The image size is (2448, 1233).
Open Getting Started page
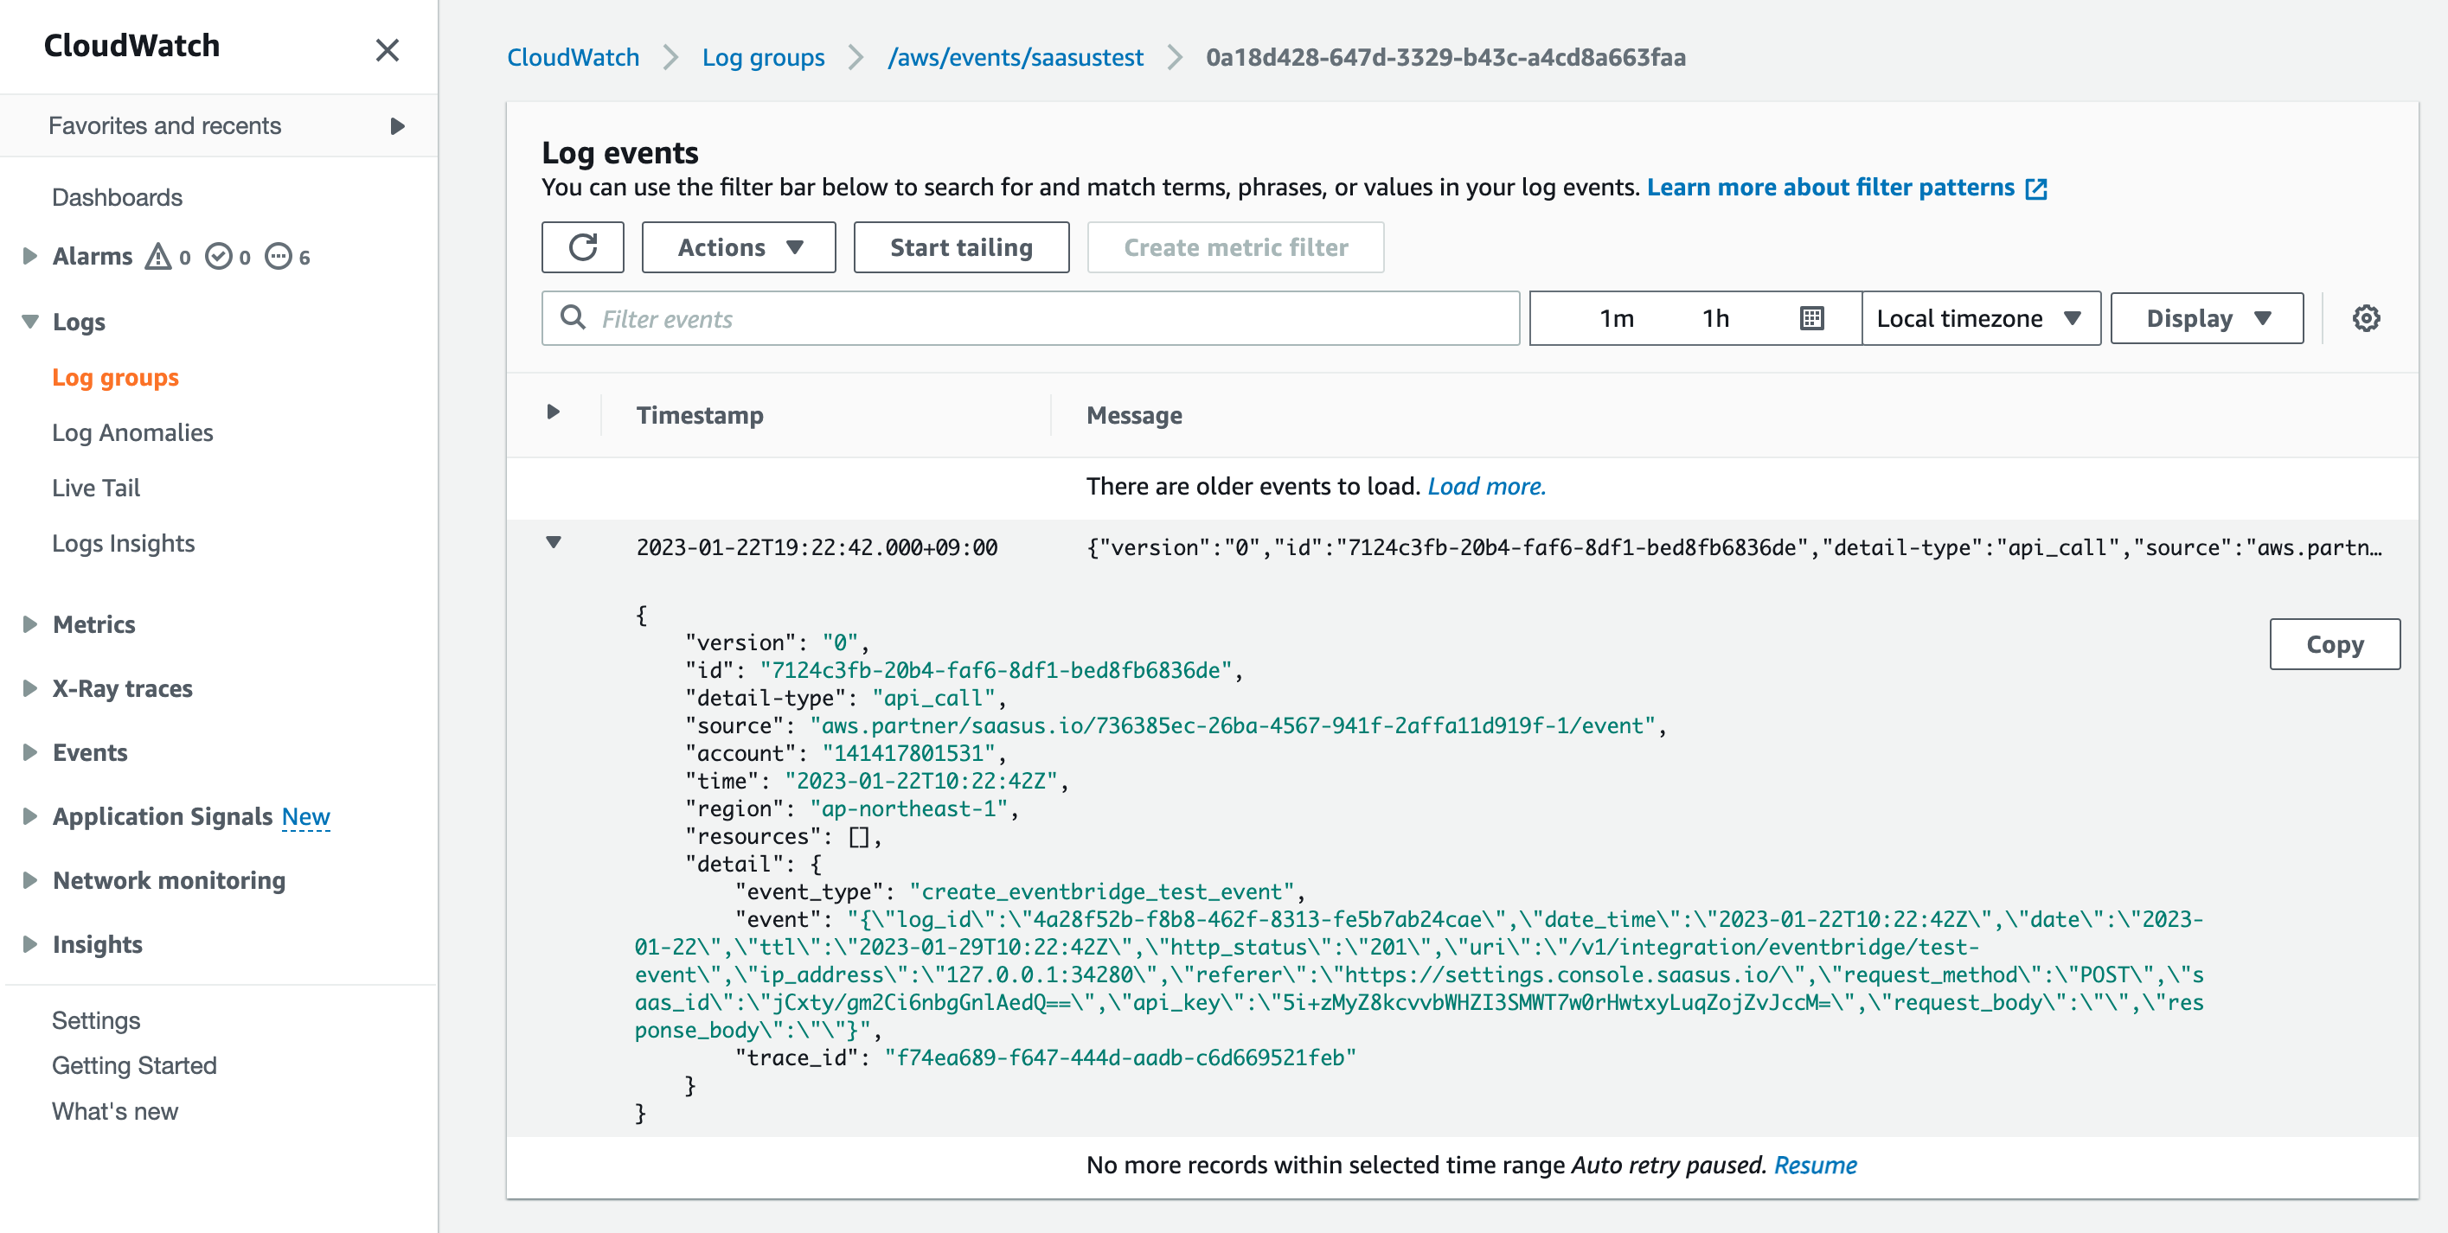click(x=134, y=1065)
